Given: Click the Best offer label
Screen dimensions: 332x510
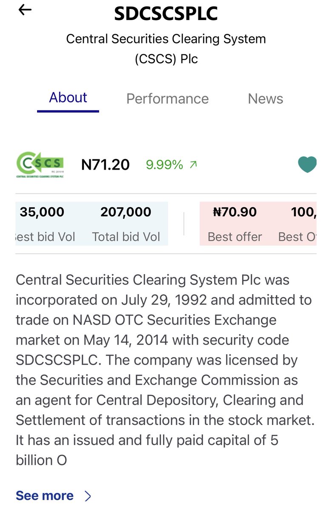Looking at the screenshot, I should [x=235, y=237].
